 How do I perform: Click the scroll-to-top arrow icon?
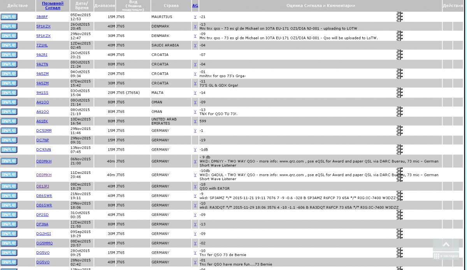pos(446,244)
